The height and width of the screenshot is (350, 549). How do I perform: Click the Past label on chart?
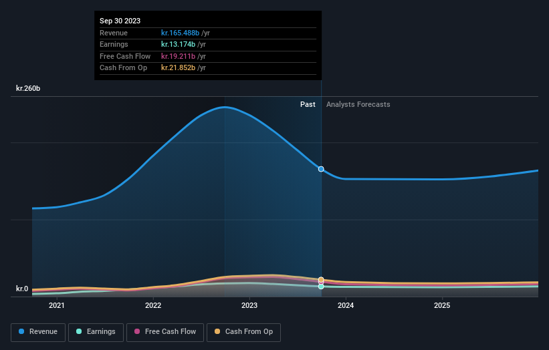[x=308, y=104]
